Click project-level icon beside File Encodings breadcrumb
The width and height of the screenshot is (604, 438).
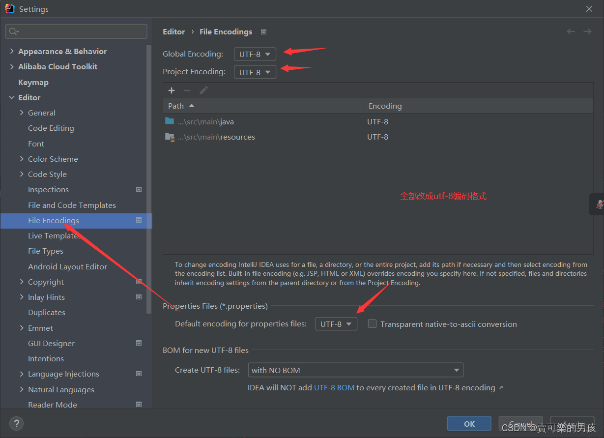point(263,32)
